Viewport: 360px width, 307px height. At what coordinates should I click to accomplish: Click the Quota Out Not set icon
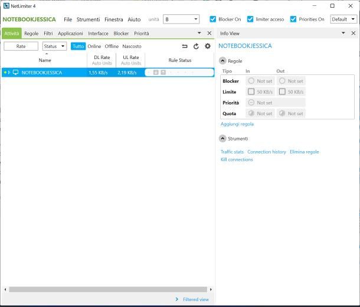[282, 113]
